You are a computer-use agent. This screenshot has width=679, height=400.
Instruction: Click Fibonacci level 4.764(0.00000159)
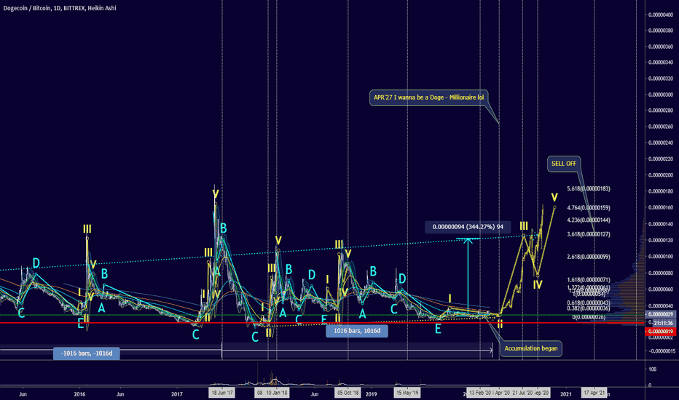[x=589, y=207]
